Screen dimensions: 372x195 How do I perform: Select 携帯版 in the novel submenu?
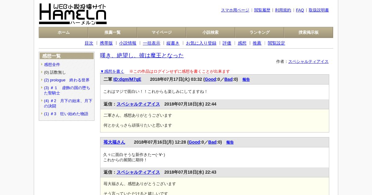(106, 43)
